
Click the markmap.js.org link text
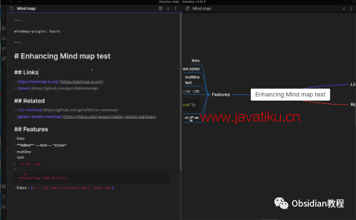pos(38,82)
